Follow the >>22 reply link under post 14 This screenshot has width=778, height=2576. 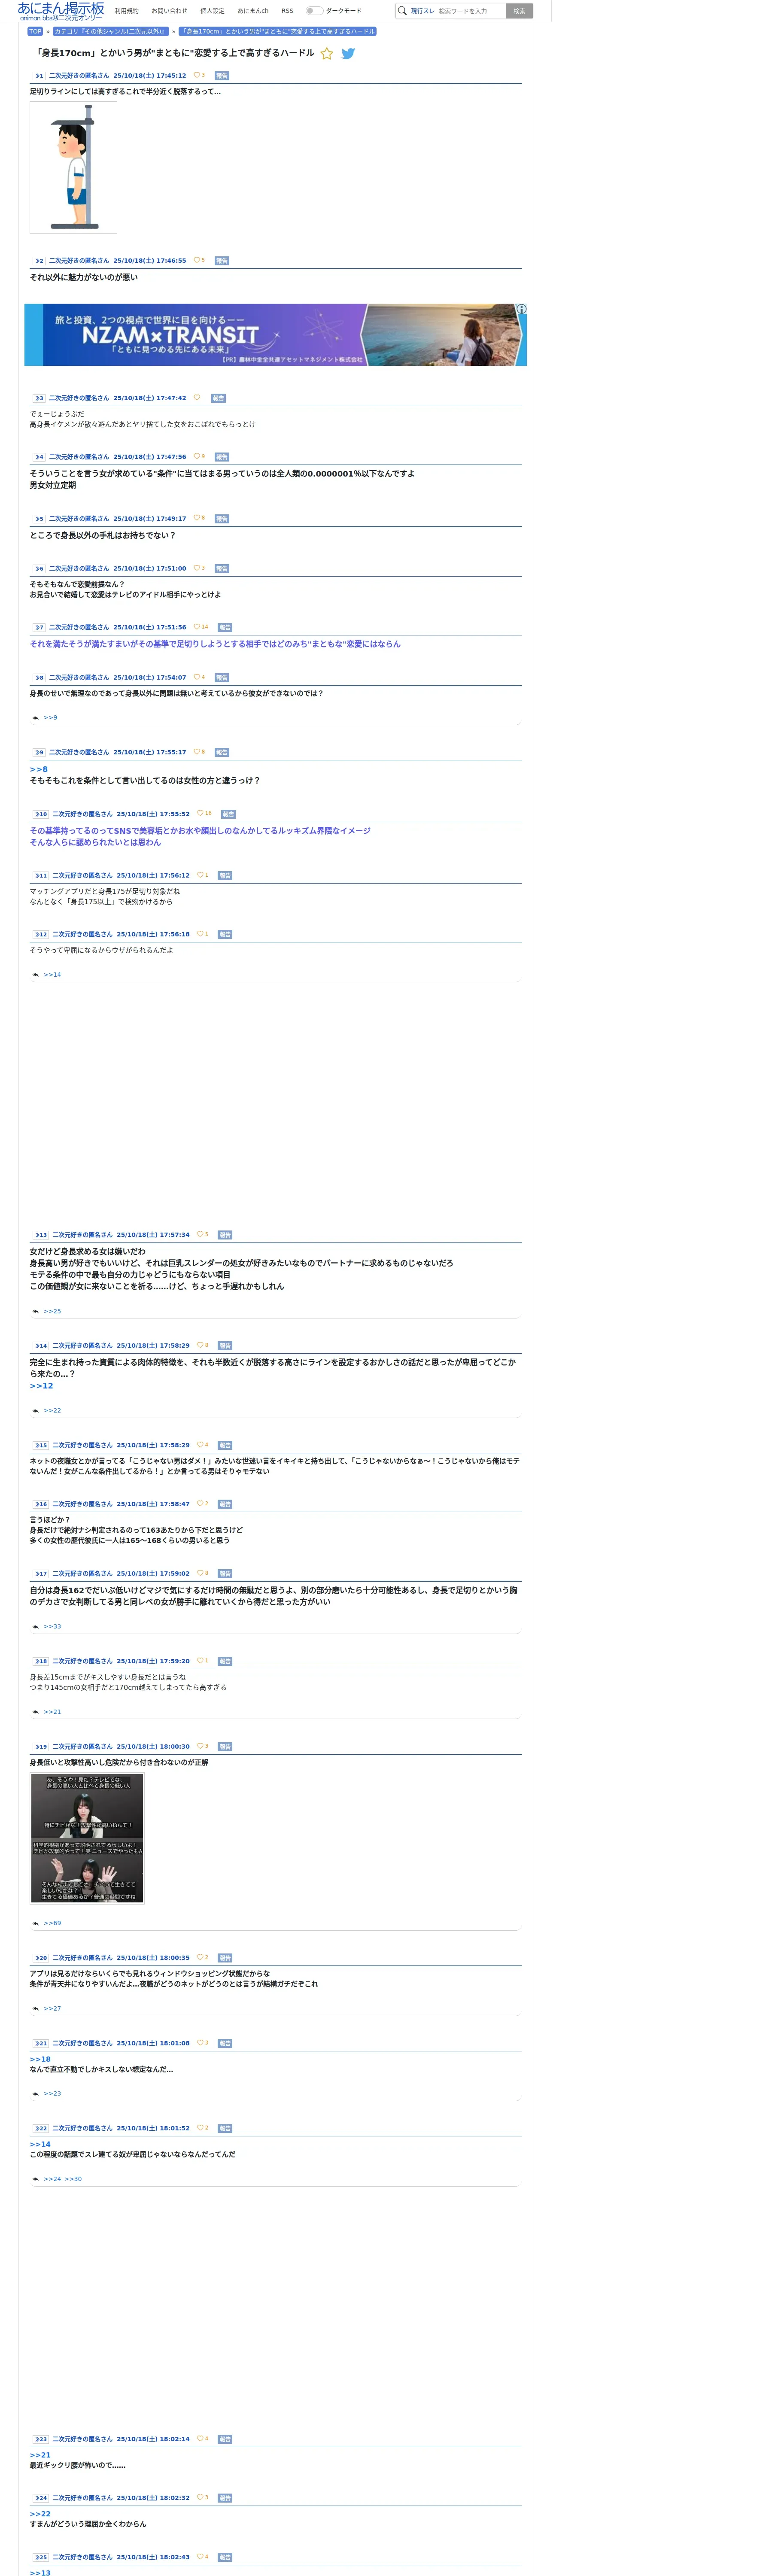point(52,1411)
